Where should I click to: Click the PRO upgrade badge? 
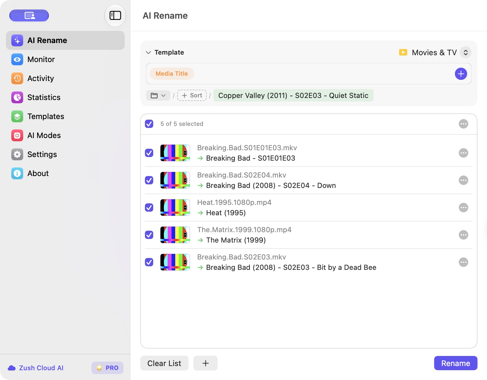107,368
